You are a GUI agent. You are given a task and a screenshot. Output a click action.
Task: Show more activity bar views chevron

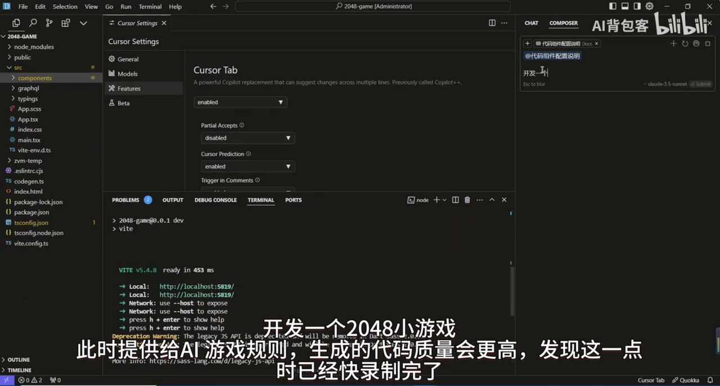pos(83,23)
